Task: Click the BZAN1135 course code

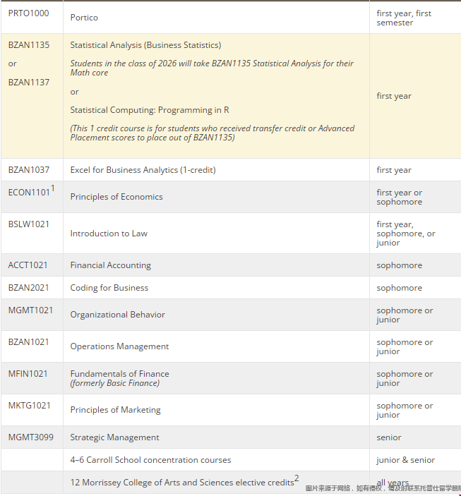Action: [29, 45]
